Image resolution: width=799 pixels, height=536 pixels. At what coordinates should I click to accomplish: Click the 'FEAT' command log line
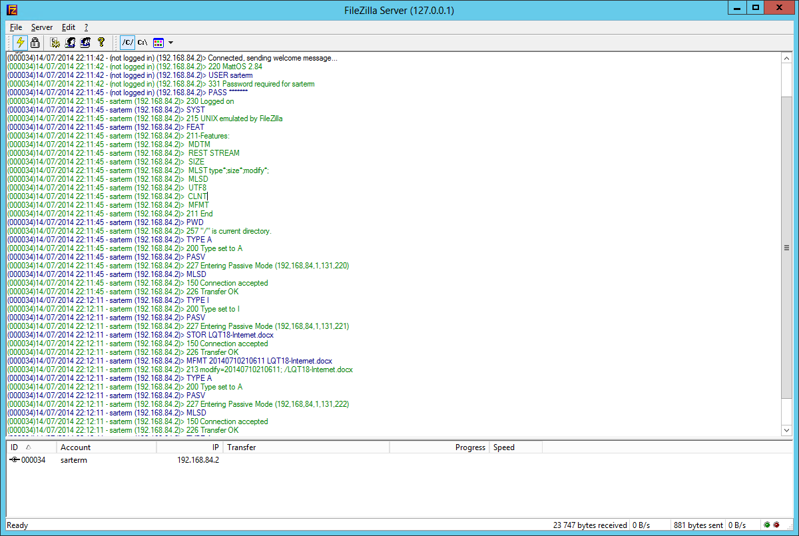(x=106, y=127)
